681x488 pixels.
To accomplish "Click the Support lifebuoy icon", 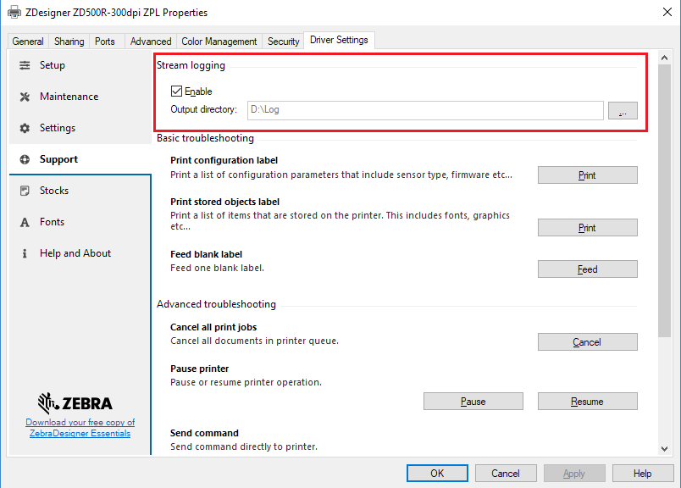I will (25, 159).
